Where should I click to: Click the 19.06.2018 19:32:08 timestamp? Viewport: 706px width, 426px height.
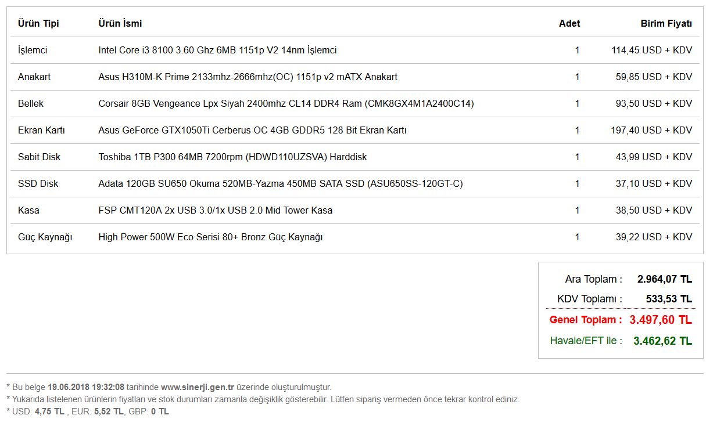click(86, 387)
